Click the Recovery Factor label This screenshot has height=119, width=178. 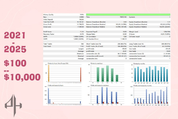(x=50, y=34)
